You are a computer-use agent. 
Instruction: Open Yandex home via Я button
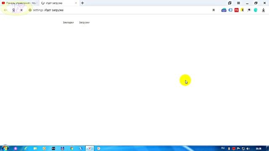pyautogui.click(x=13, y=10)
